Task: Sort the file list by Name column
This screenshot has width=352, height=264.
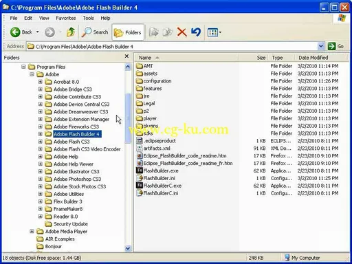Action: [x=186, y=58]
